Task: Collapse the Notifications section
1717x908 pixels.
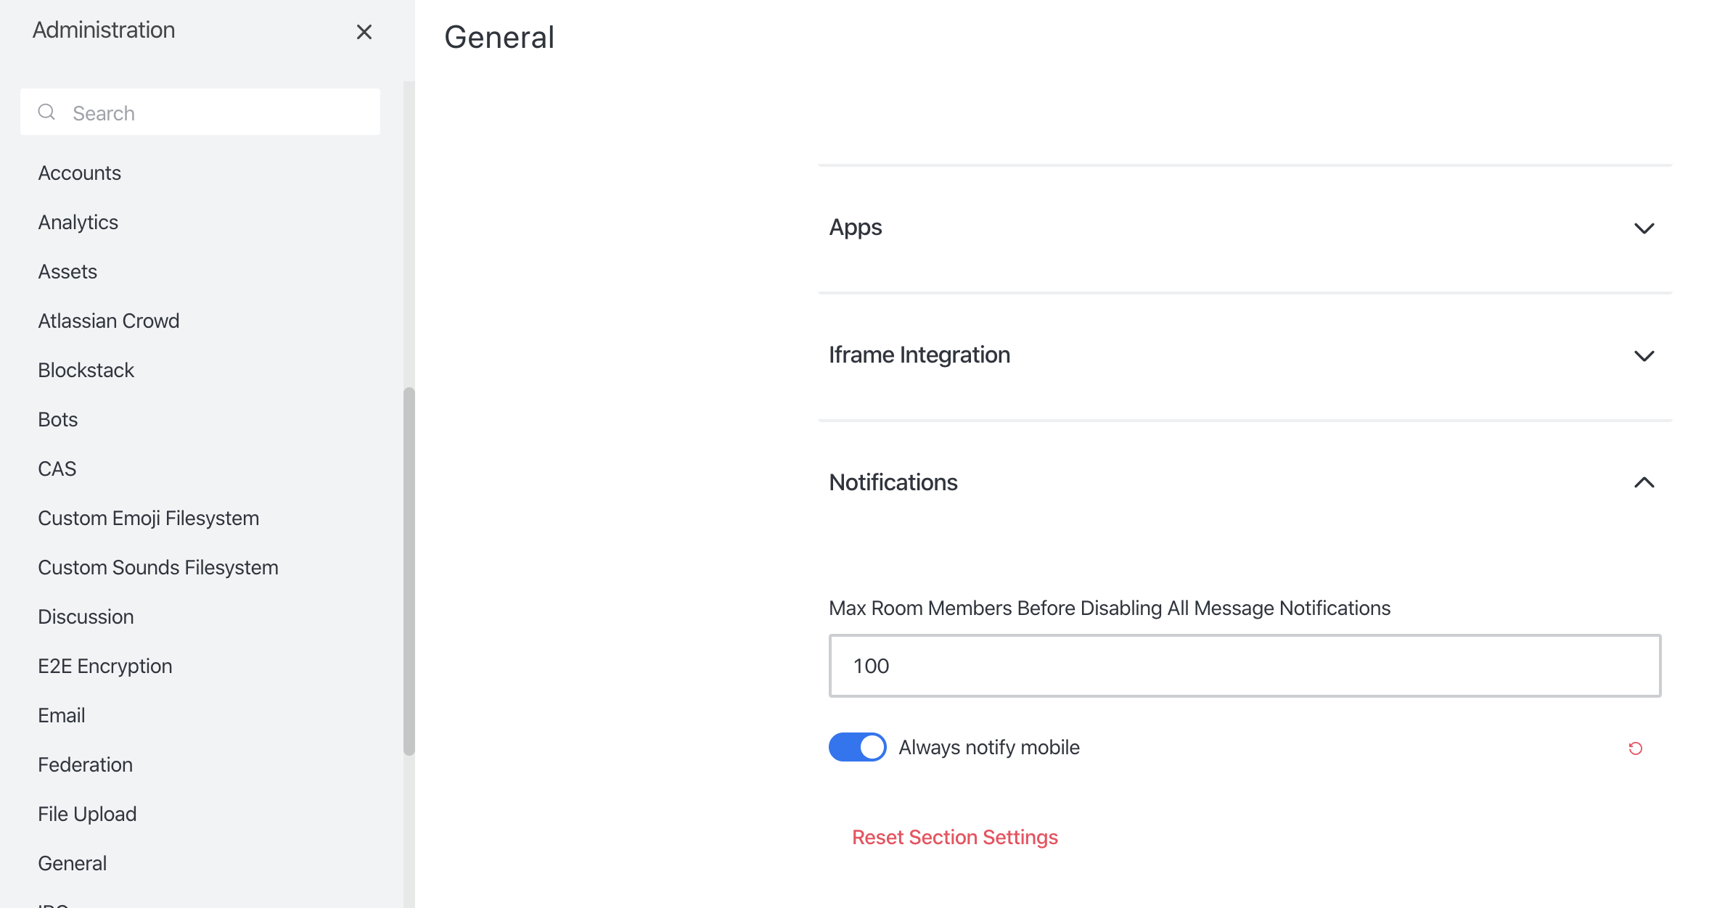Action: coord(1644,482)
